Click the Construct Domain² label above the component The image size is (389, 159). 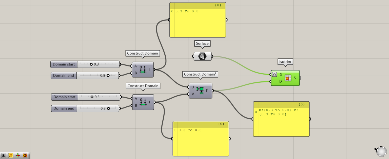point(200,74)
